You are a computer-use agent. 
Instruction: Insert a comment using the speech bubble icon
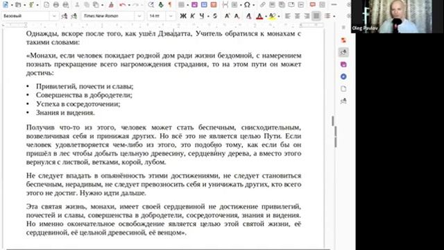point(313,5)
